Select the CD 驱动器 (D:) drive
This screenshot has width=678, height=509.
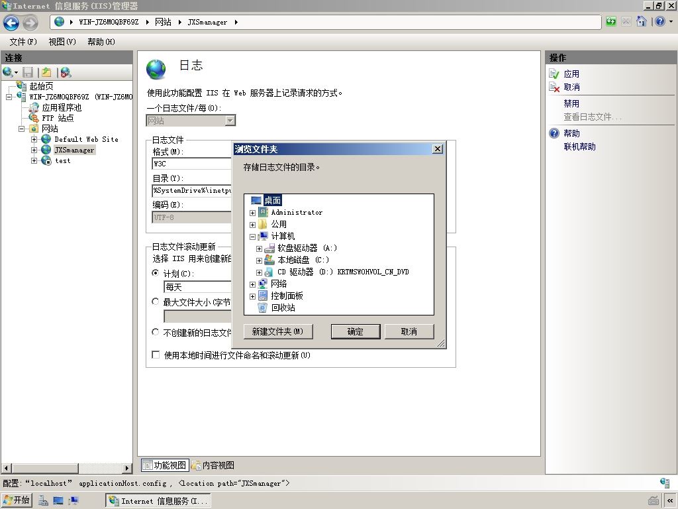(x=344, y=272)
